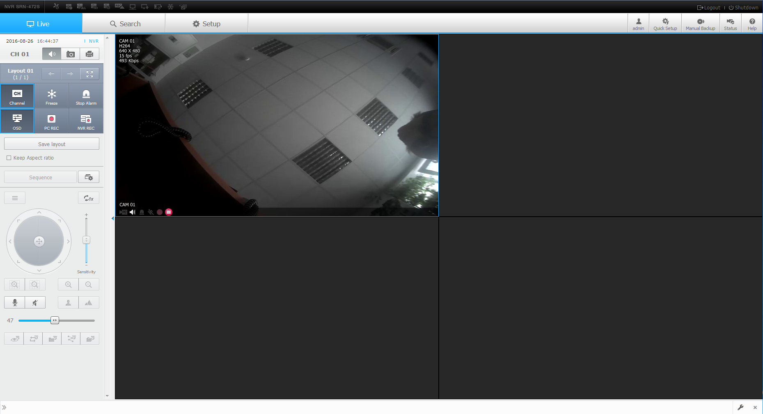The width and height of the screenshot is (763, 414).
Task: Open the PTZ menu list button
Action: pos(15,198)
